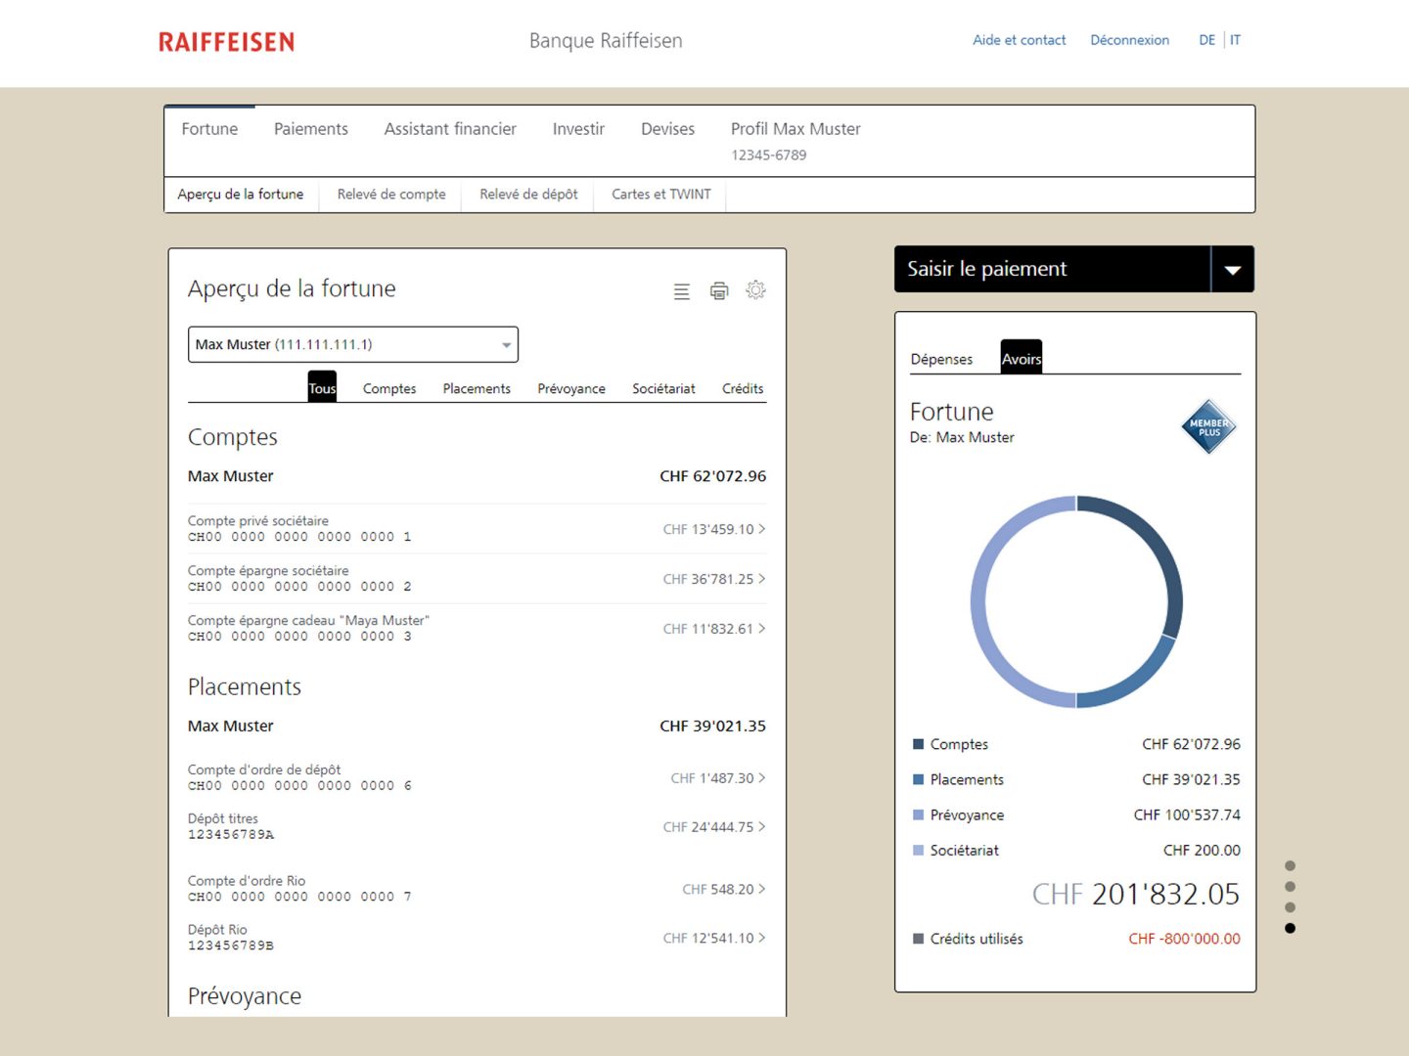Click the Banque Raiffeisen header title

click(x=606, y=41)
